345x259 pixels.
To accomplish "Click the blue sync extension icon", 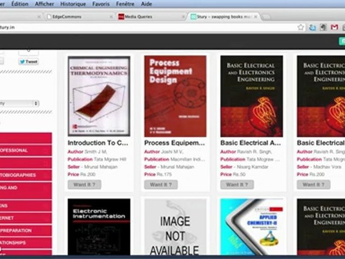I will pos(312,28).
